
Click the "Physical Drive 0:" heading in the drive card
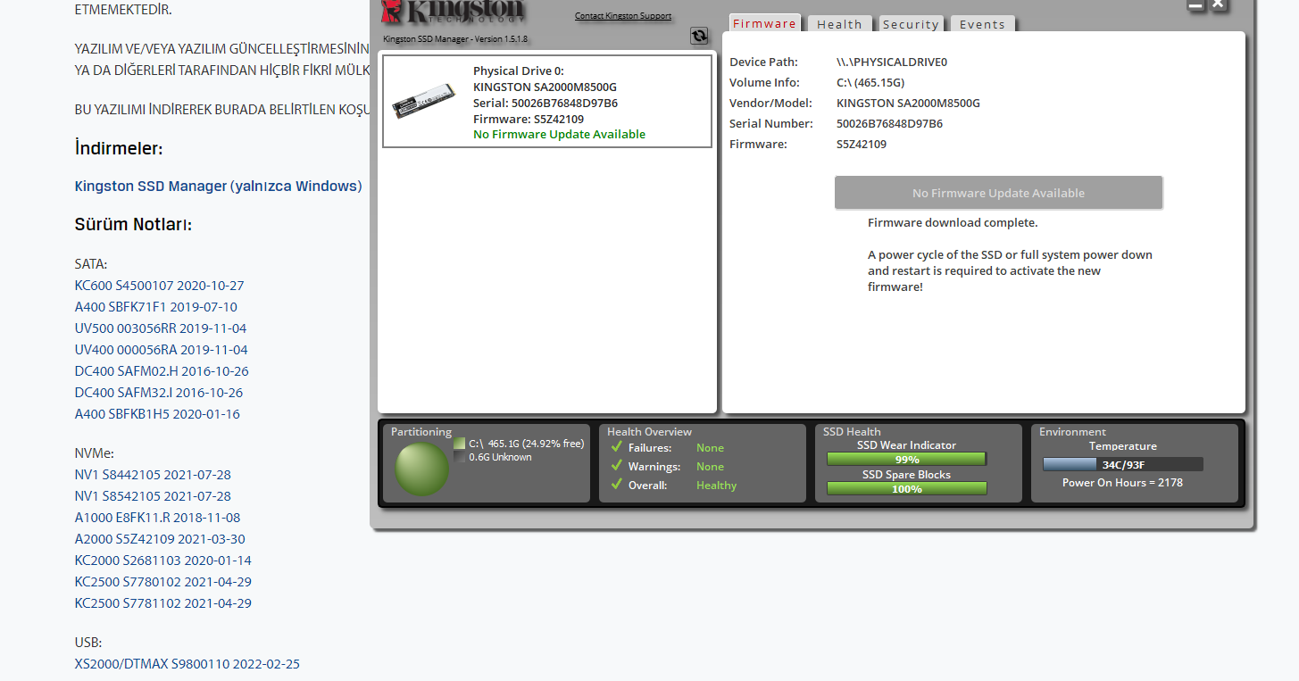[519, 71]
